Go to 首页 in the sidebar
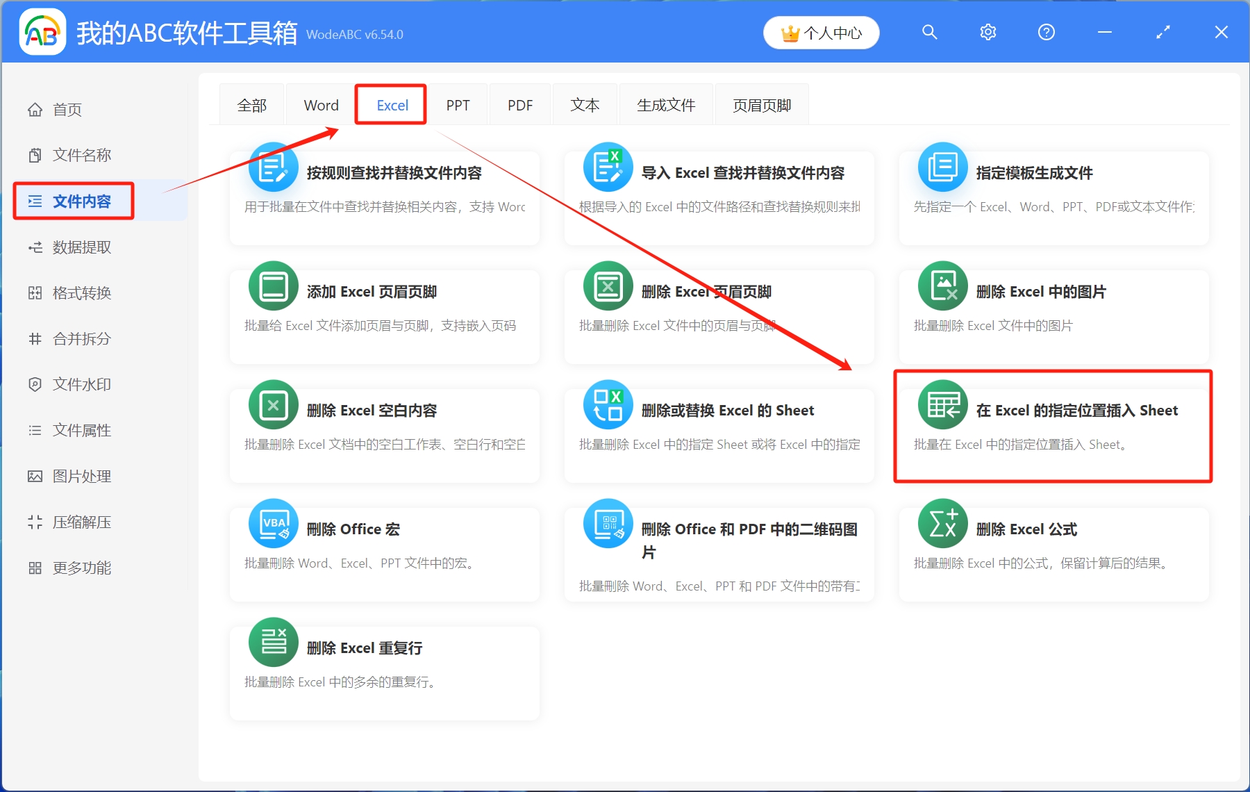The image size is (1250, 792). coord(67,110)
